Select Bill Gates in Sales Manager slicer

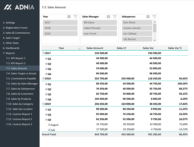click(x=99, y=22)
